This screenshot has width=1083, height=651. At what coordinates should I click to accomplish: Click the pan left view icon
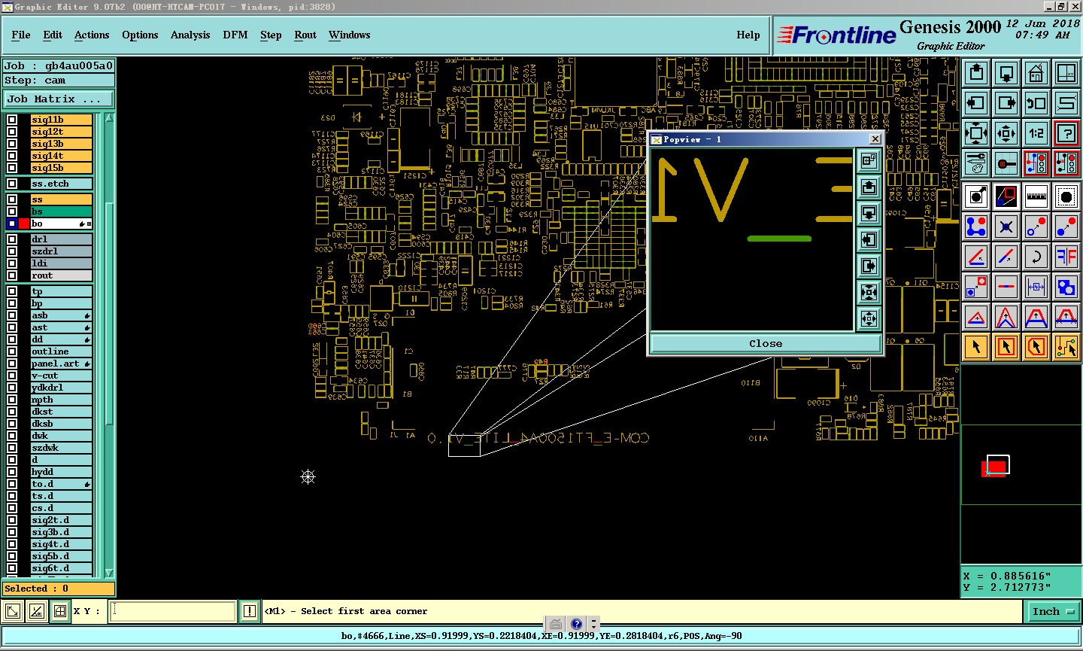976,103
